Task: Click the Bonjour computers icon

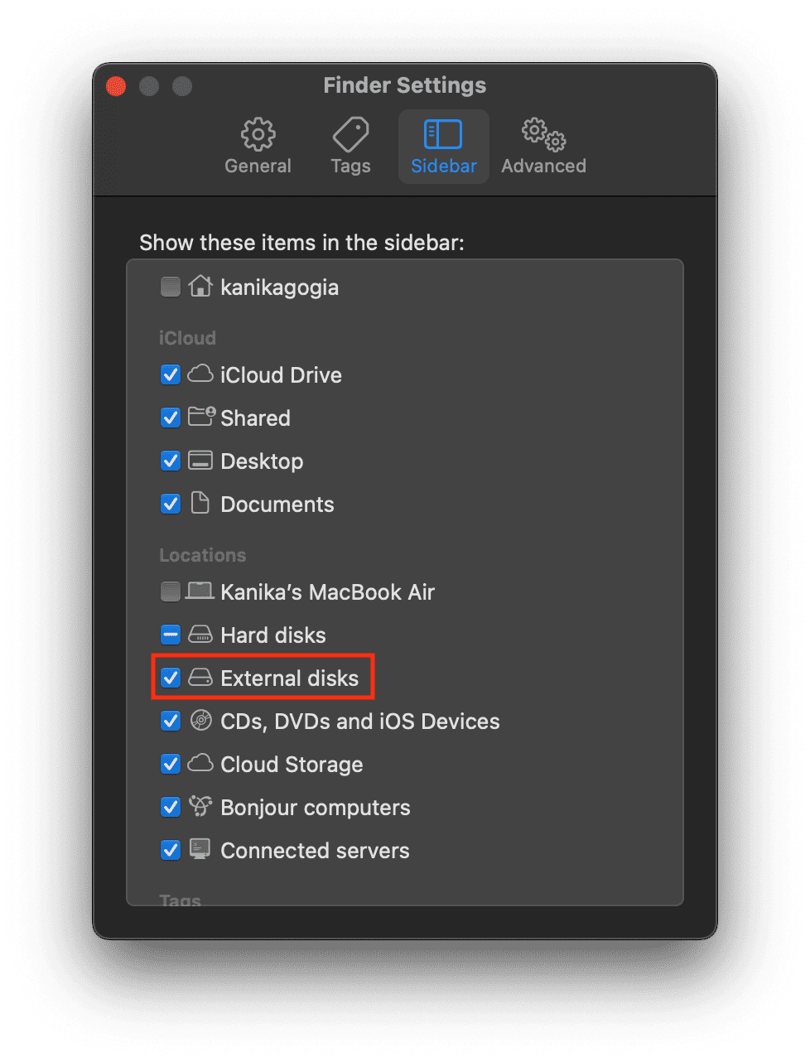Action: pyautogui.click(x=200, y=807)
